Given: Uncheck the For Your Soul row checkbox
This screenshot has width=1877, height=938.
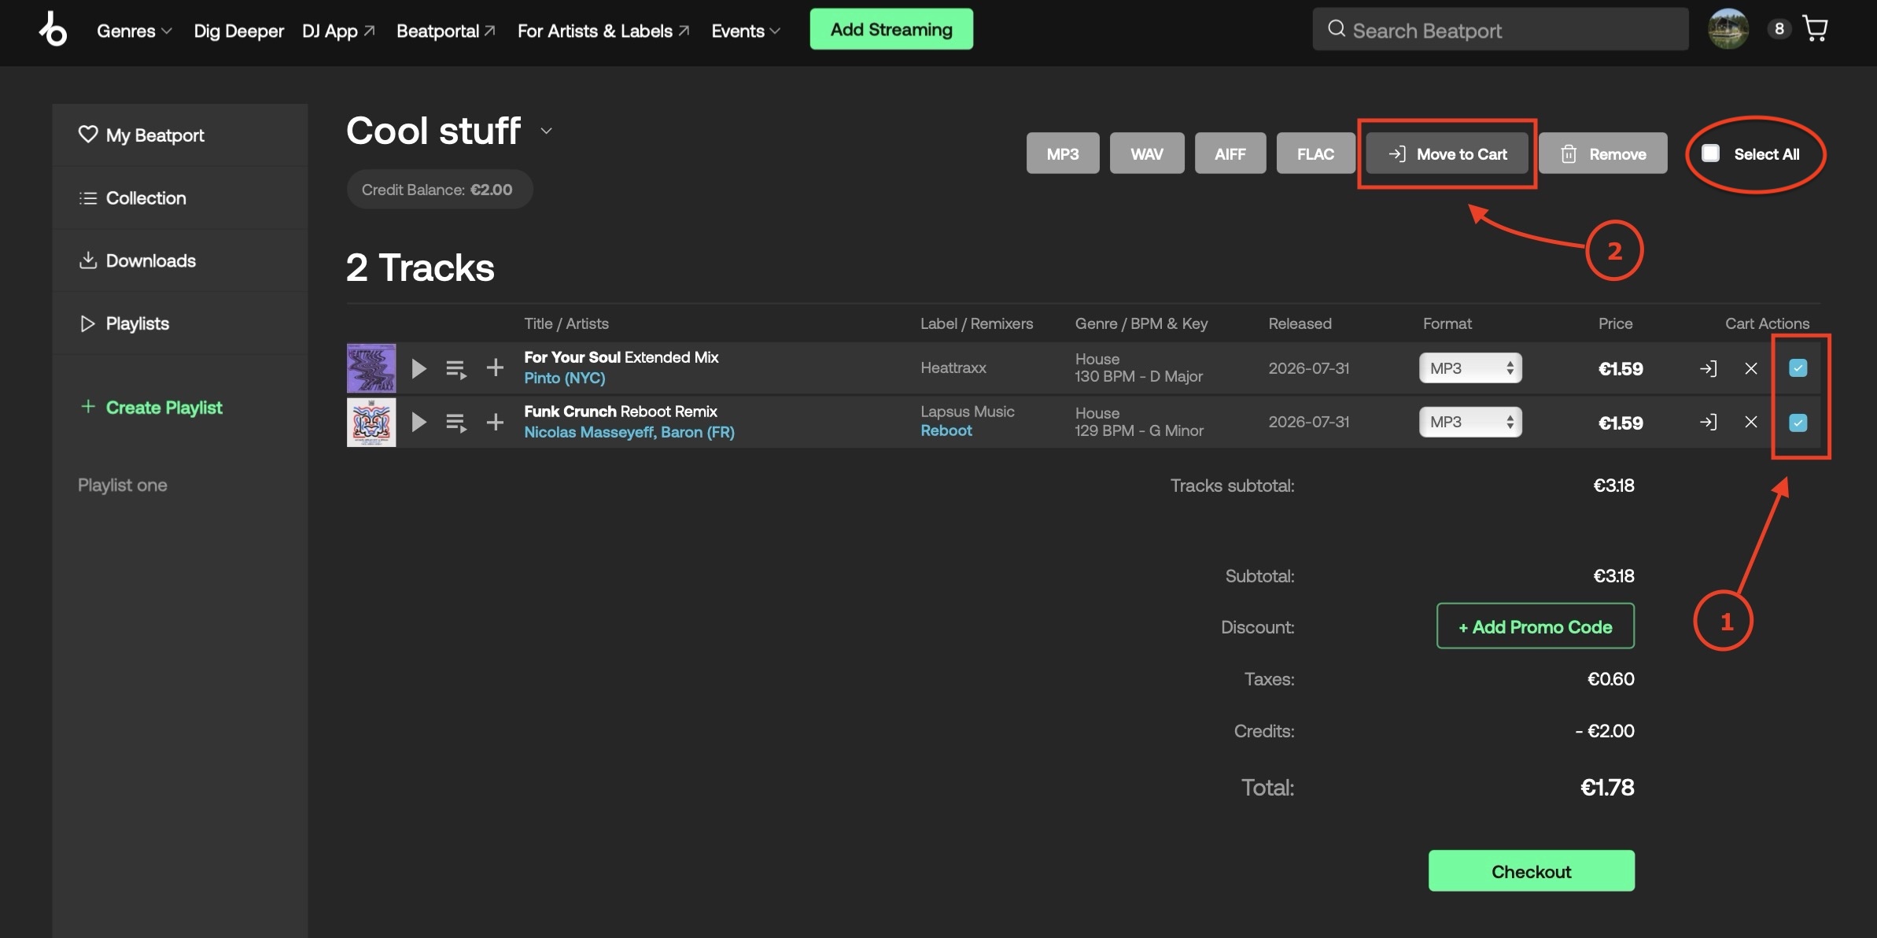Looking at the screenshot, I should [x=1798, y=368].
